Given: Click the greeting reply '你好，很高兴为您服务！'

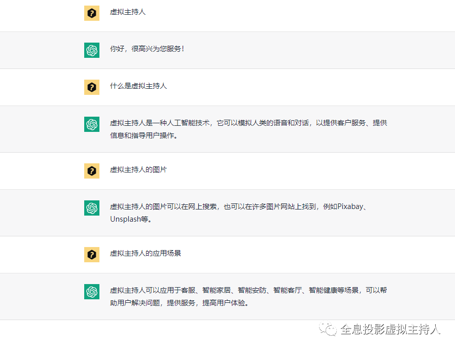Looking at the screenshot, I should pyautogui.click(x=147, y=49).
